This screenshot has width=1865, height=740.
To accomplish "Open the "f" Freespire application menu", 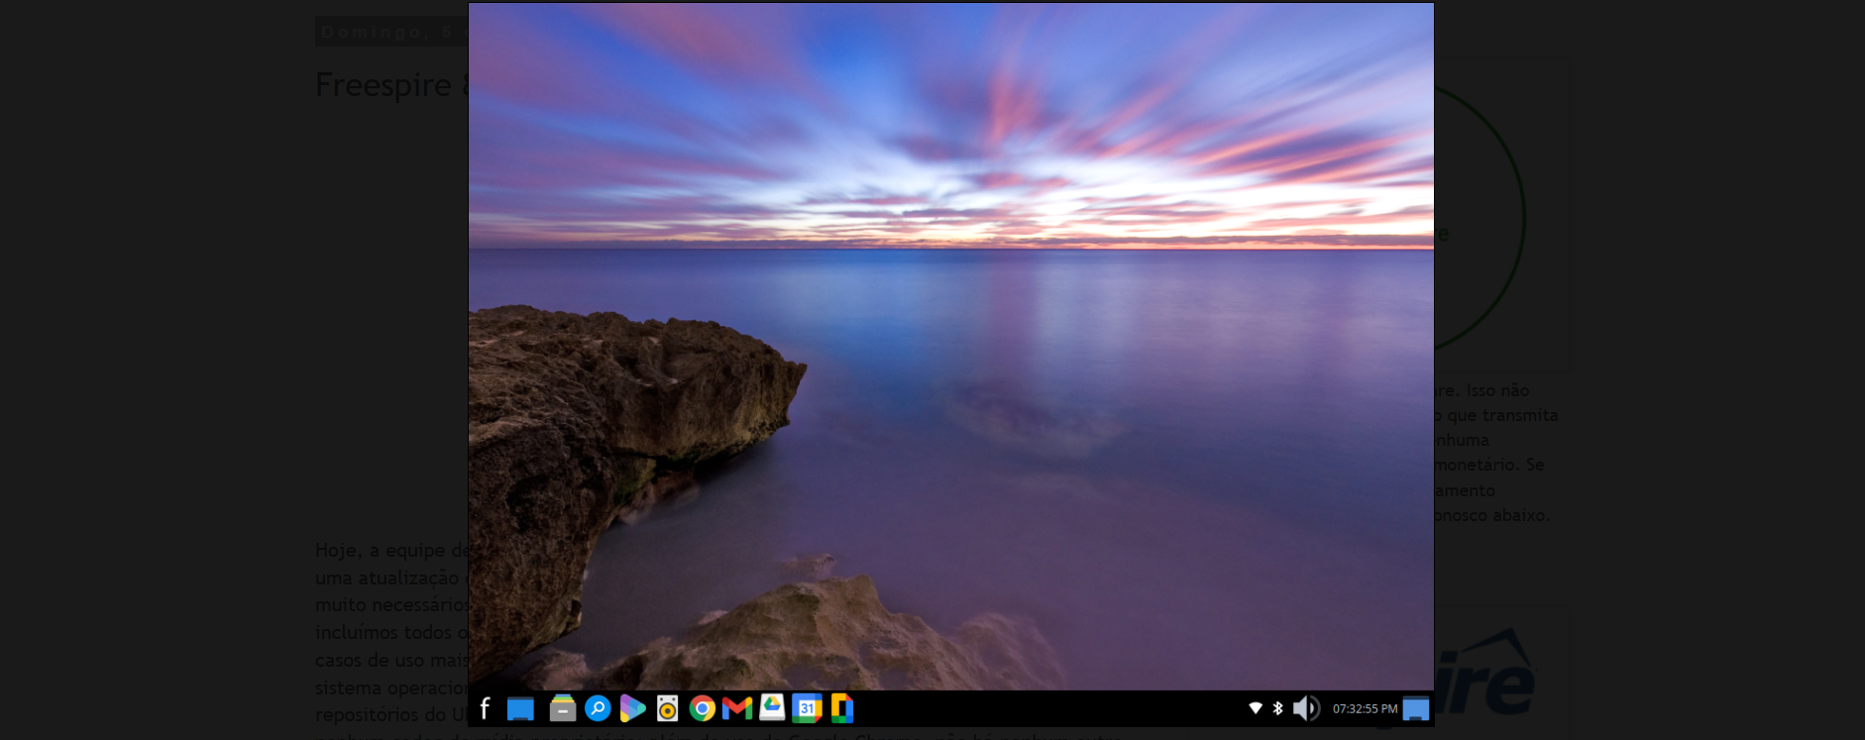I will [x=485, y=708].
